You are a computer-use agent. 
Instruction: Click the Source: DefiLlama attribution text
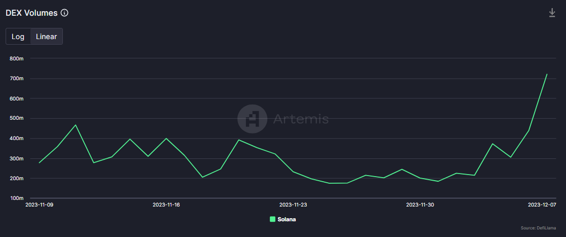[x=539, y=228]
